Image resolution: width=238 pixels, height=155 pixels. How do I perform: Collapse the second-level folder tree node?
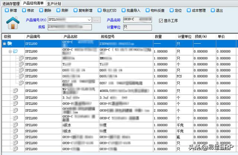click(x=10, y=51)
